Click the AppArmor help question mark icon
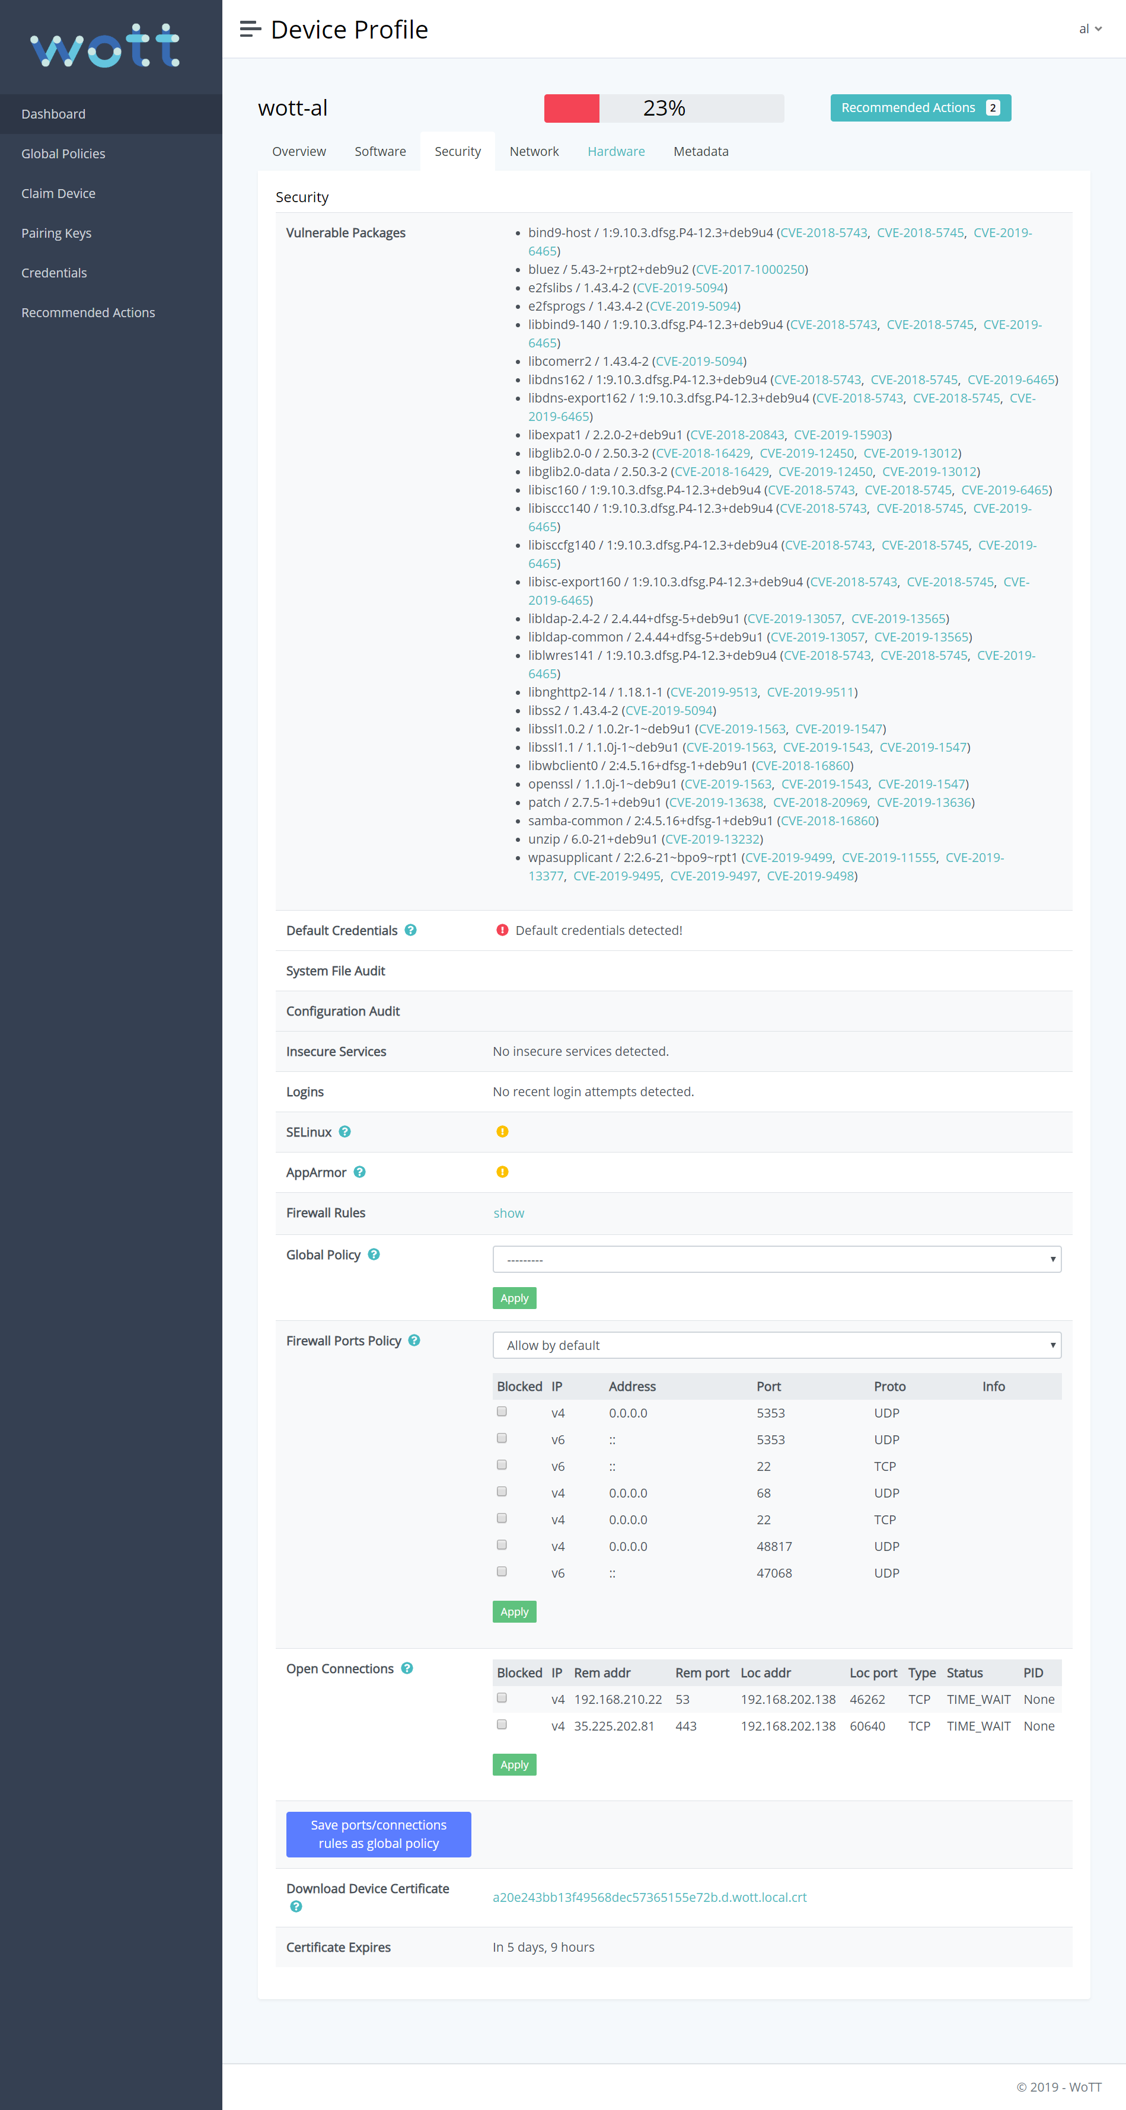Screen dimensions: 1126x2110 tap(360, 1172)
